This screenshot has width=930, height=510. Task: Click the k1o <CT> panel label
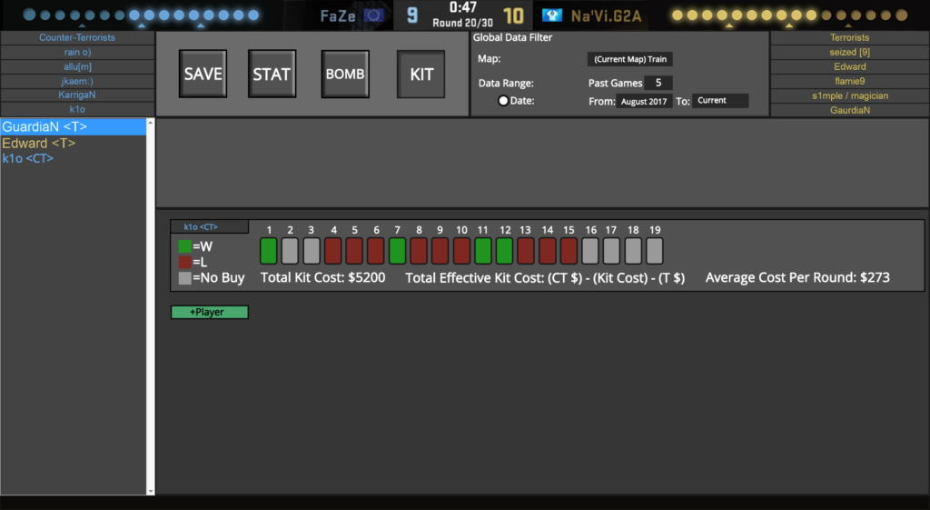tap(210, 226)
